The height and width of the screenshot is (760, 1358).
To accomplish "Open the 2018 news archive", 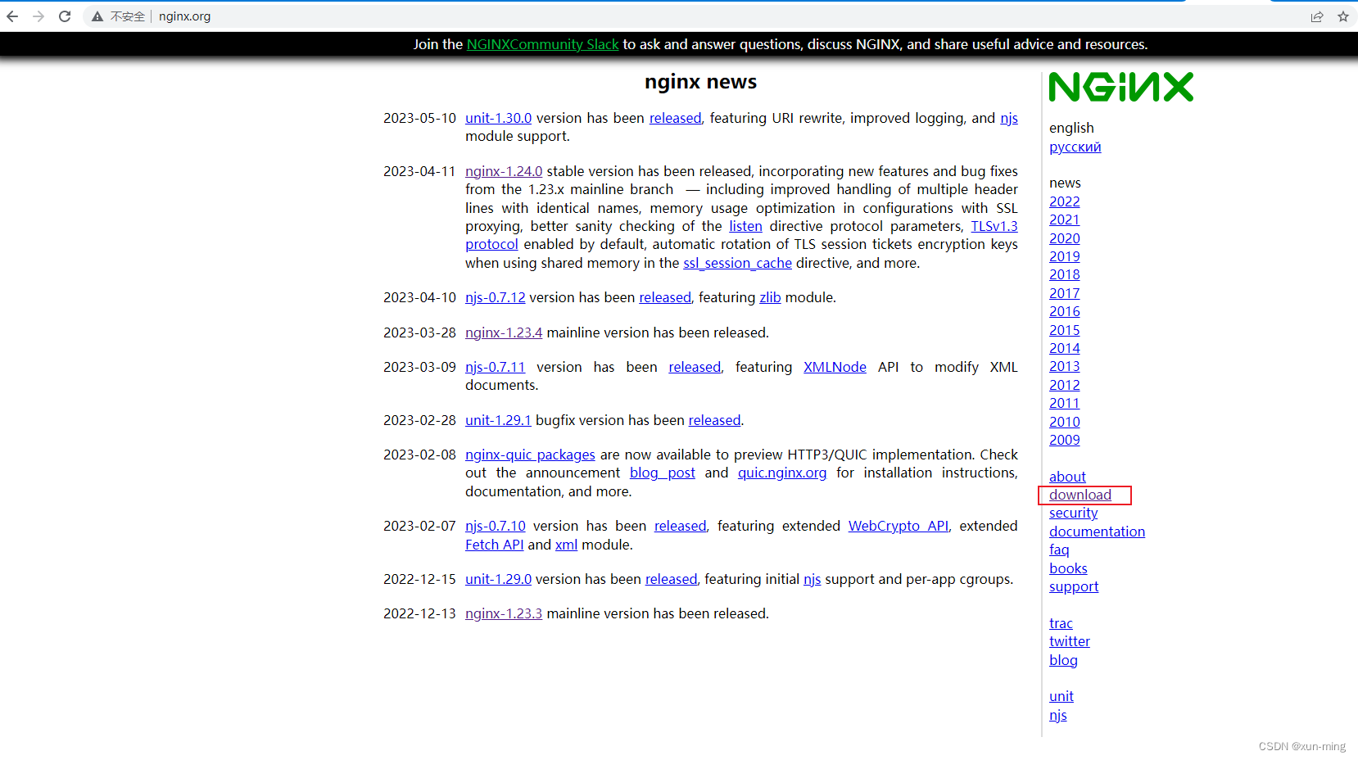I will 1064,274.
